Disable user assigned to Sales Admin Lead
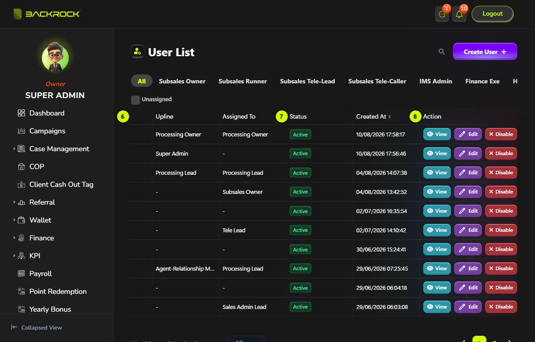 coord(501,307)
